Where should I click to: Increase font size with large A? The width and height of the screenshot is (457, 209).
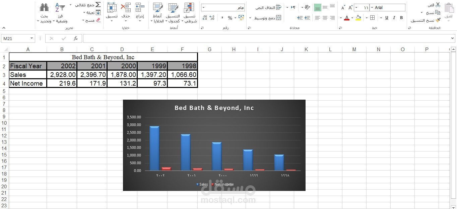pos(350,7)
